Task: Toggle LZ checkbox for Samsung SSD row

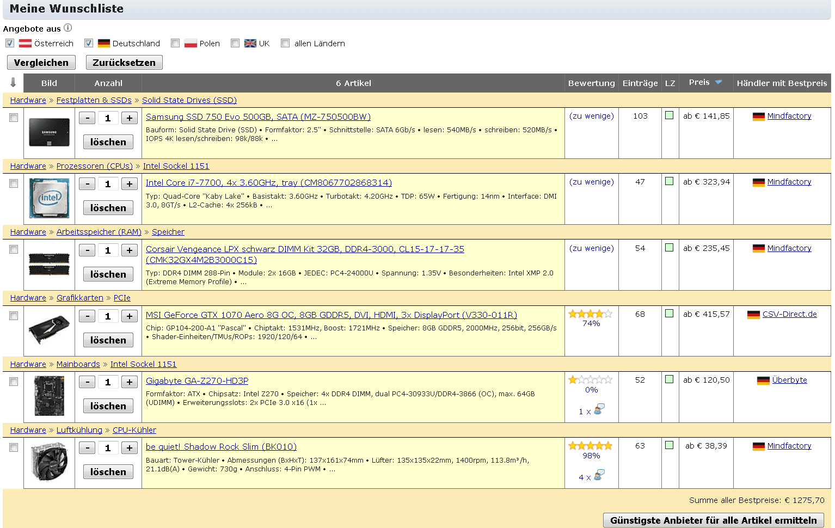Action: click(x=670, y=115)
